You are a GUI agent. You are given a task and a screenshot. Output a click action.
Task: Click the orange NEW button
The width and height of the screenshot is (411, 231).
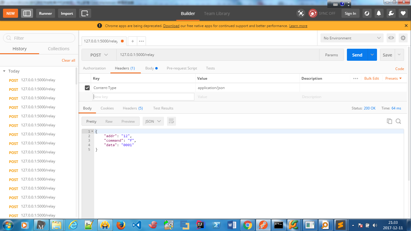[x=11, y=13]
